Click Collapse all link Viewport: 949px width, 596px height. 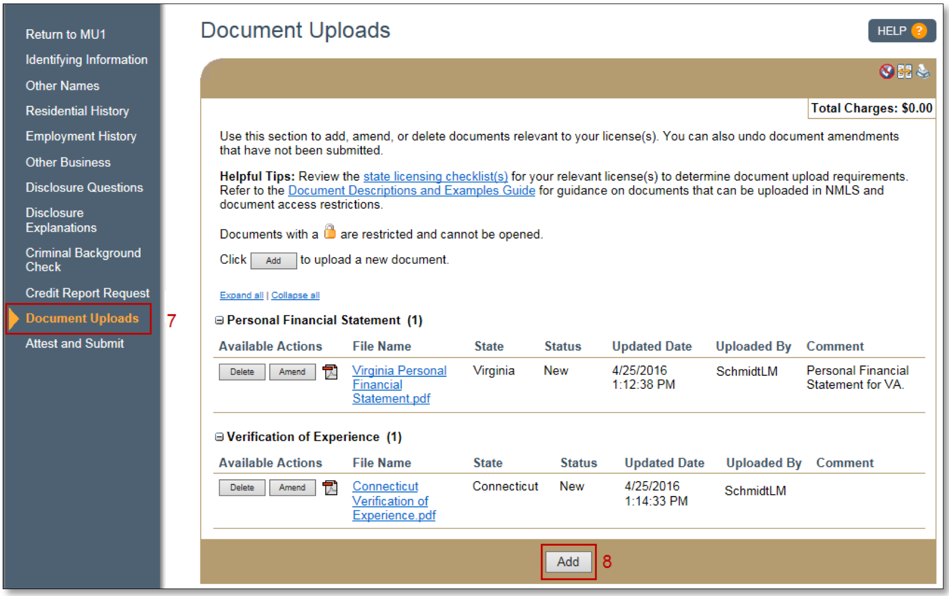click(295, 295)
